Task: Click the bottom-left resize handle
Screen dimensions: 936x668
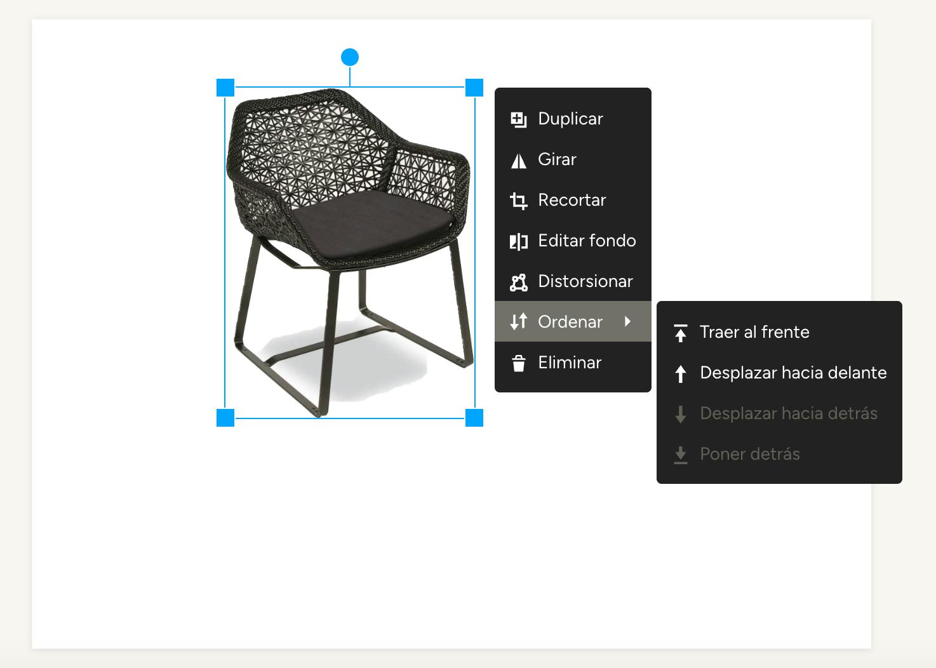Action: point(225,418)
